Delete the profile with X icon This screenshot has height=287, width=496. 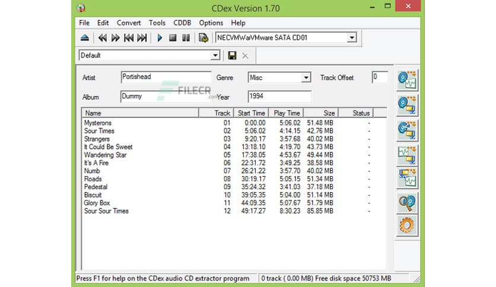point(245,56)
